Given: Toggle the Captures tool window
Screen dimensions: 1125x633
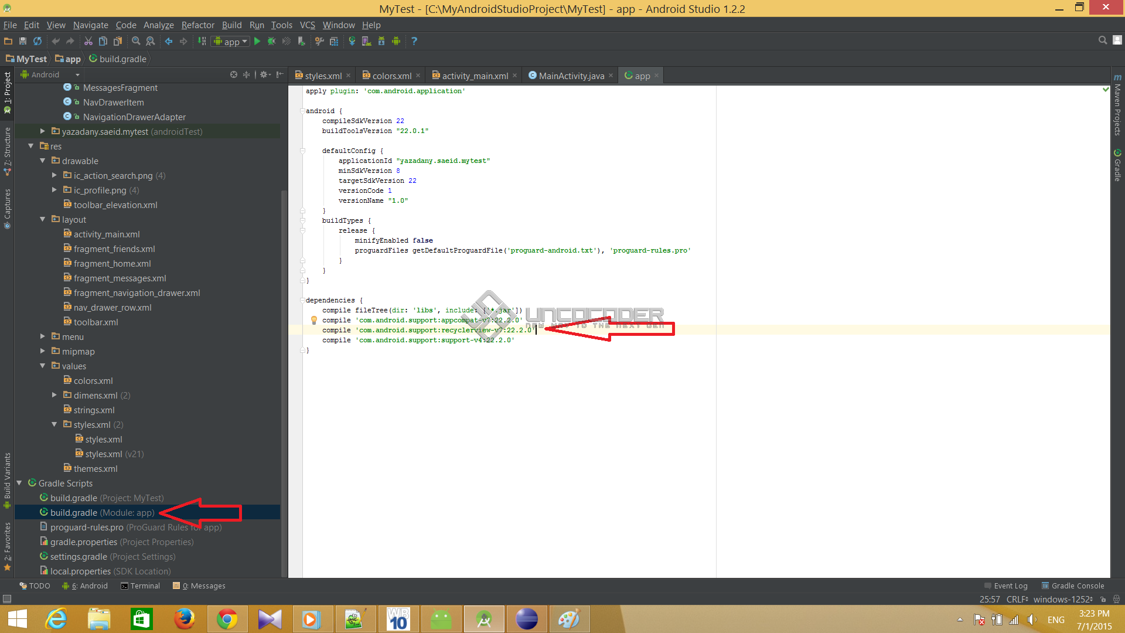Looking at the screenshot, I should coord(7,208).
